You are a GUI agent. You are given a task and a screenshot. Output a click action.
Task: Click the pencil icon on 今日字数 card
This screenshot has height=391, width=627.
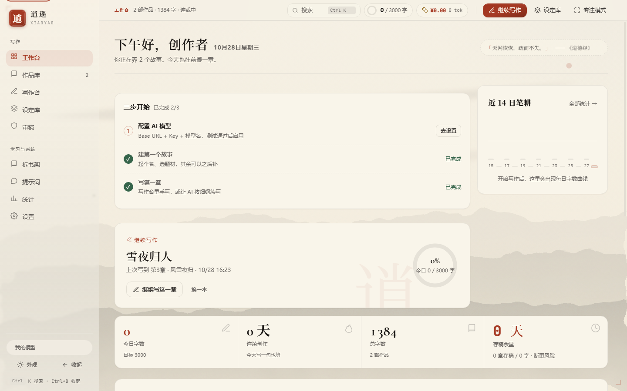(x=226, y=328)
